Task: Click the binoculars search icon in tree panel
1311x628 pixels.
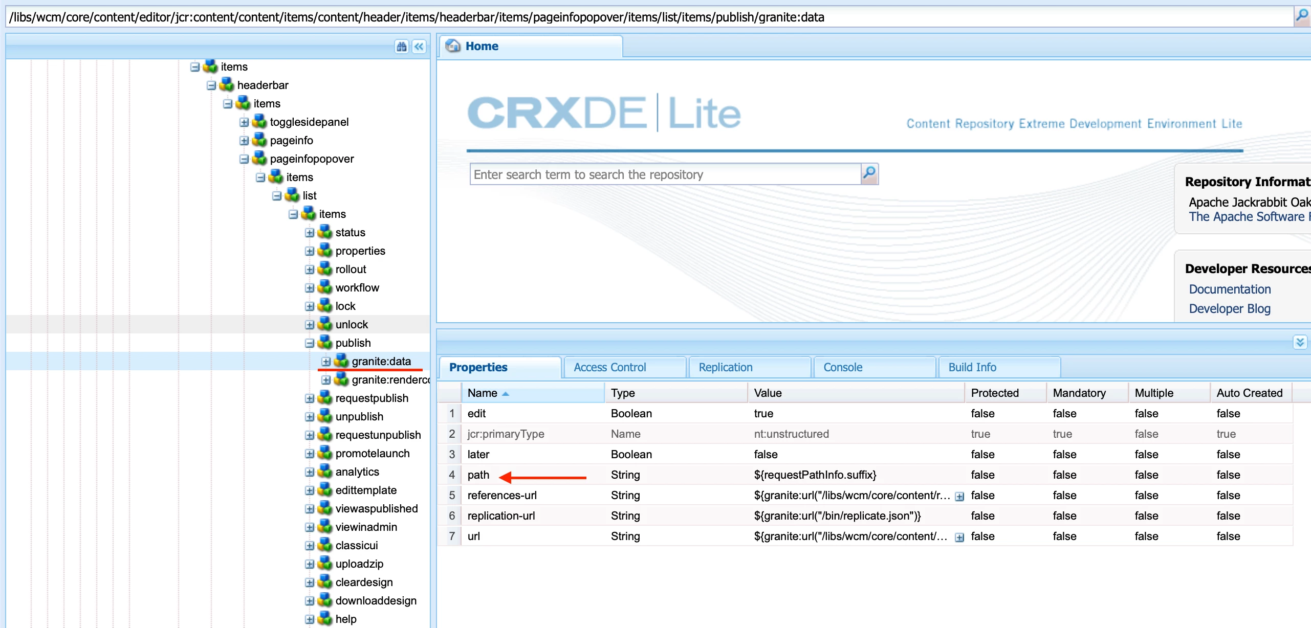Action: pos(402,47)
